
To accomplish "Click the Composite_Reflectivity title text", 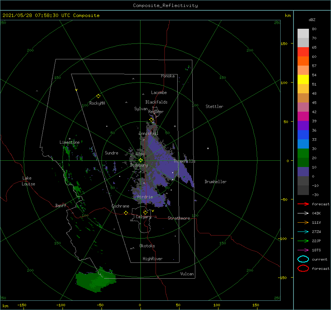I will (x=165, y=6).
